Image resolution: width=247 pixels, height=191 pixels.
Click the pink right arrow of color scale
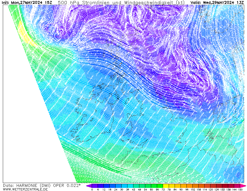[243, 186]
